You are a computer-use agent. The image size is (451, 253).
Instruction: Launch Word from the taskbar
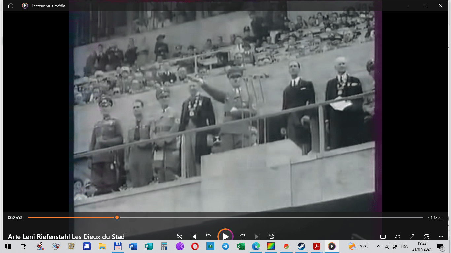pyautogui.click(x=133, y=246)
